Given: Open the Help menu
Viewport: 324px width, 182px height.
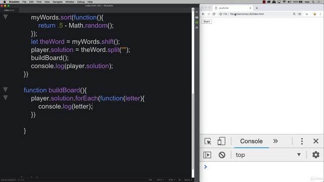Looking at the screenshot, I should (90, 2).
